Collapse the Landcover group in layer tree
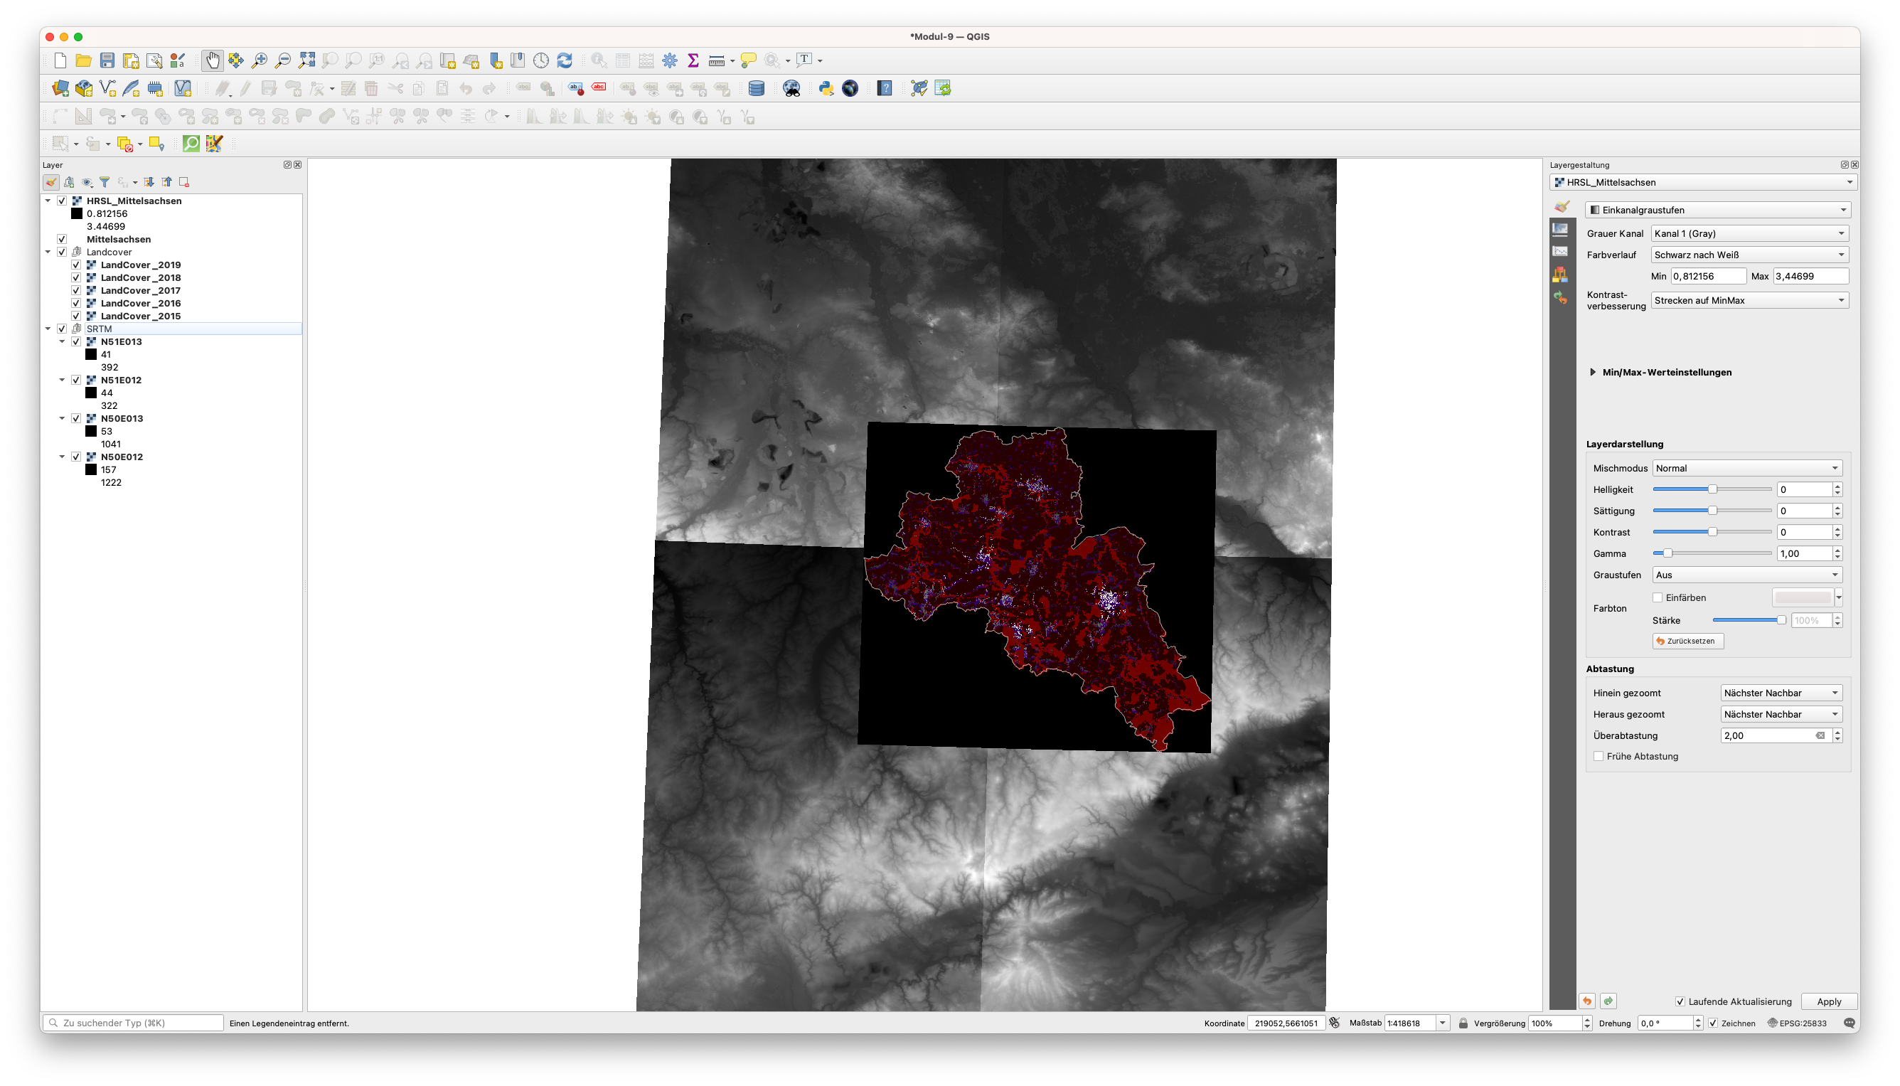The height and width of the screenshot is (1086, 1900). 48,252
